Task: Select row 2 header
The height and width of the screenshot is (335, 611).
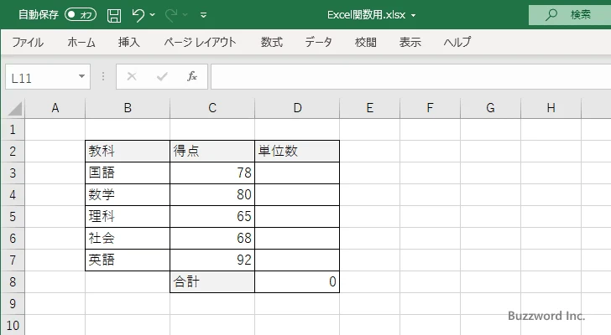Action: 13,152
